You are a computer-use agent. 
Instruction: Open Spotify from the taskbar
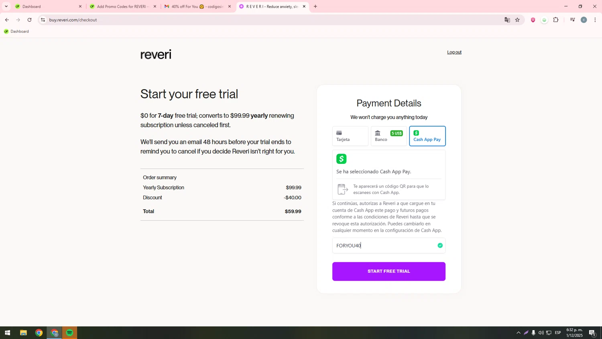click(70, 333)
